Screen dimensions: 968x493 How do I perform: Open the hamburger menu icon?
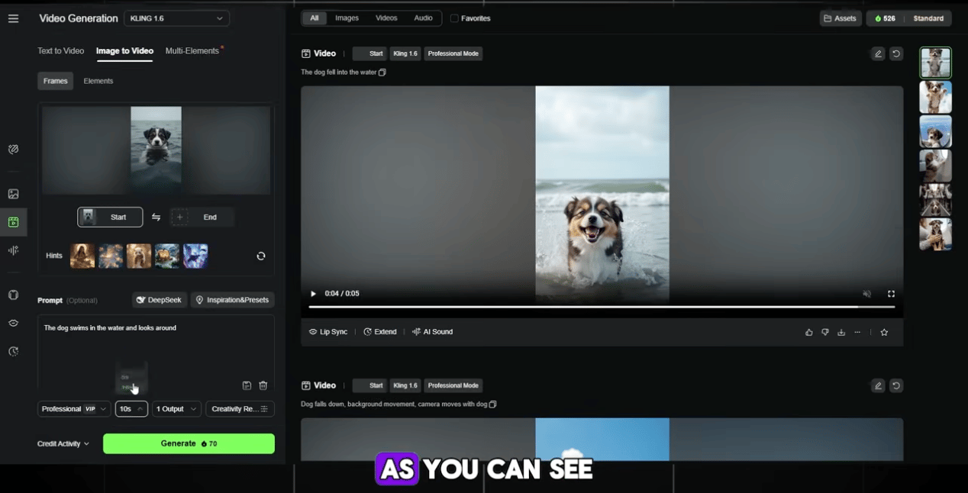[13, 18]
